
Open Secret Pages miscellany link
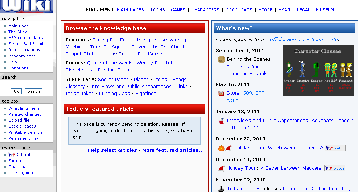pyautogui.click(x=113, y=79)
